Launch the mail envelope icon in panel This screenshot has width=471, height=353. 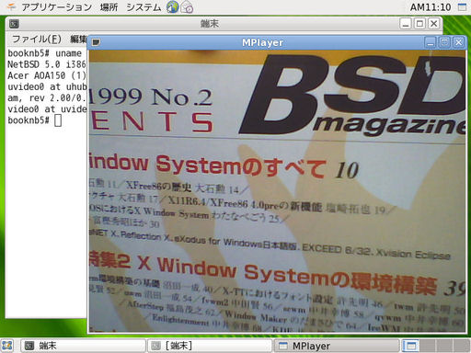[187, 7]
